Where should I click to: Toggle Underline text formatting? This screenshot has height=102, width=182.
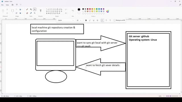tap(94, 20)
